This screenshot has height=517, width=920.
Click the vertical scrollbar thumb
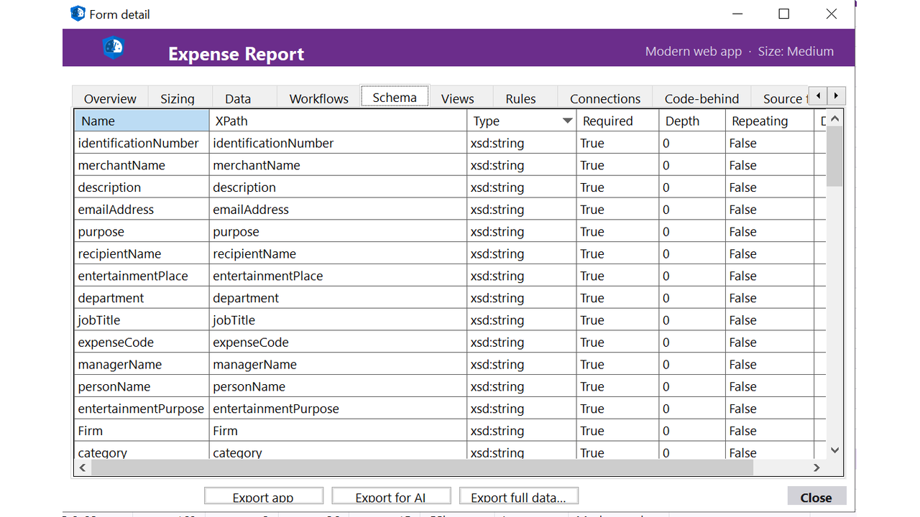[834, 156]
